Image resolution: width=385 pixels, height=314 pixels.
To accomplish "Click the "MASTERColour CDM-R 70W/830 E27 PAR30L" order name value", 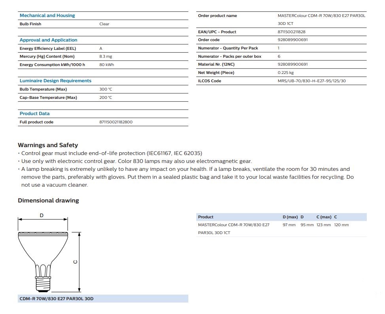I will [322, 16].
